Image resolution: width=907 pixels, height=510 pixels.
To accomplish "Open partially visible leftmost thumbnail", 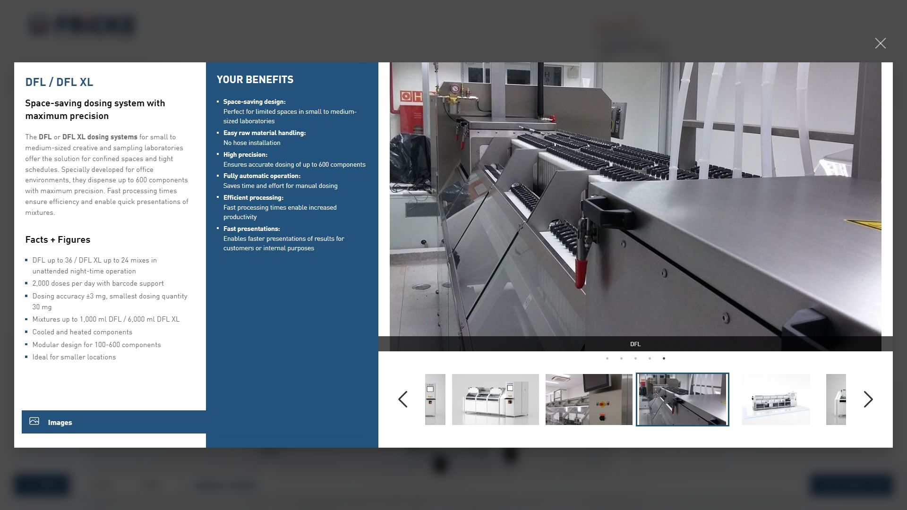I will [435, 399].
